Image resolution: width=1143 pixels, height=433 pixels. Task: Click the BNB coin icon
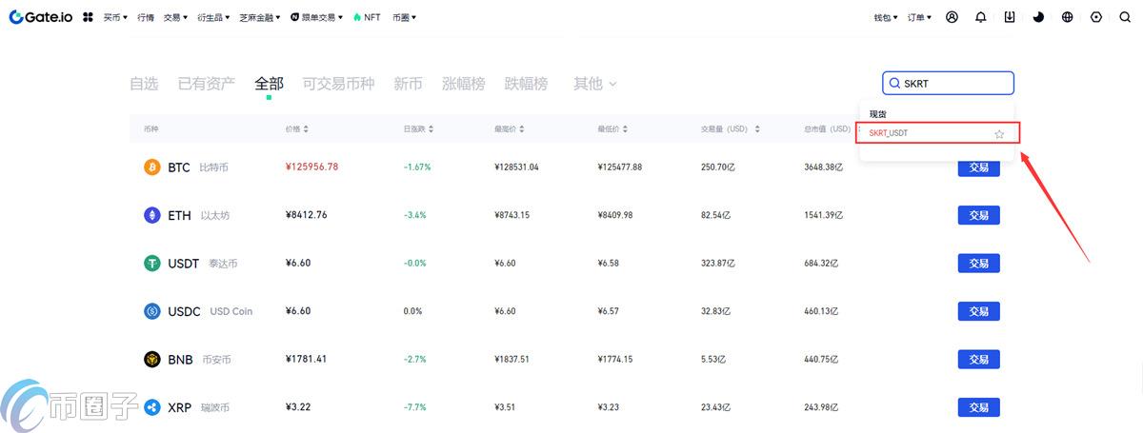click(151, 360)
